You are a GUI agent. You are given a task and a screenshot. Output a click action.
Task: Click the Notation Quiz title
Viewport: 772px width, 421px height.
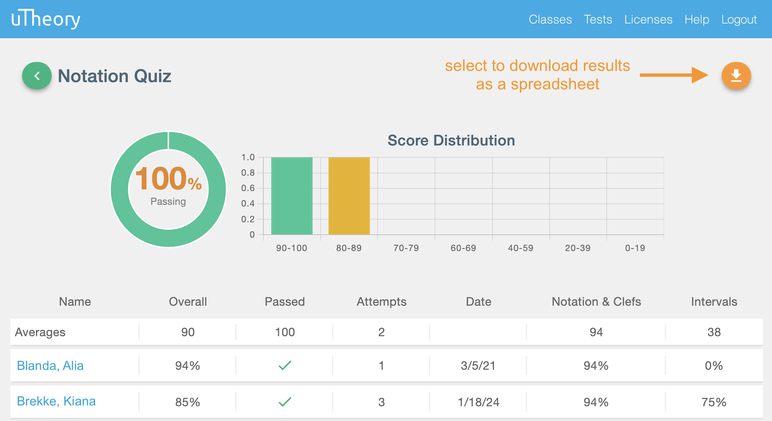[115, 76]
